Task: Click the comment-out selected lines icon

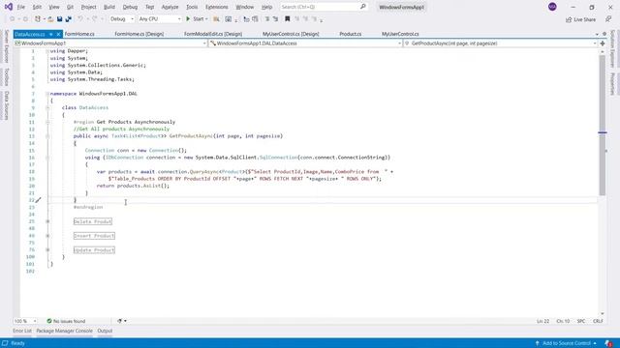Action: coord(267,19)
